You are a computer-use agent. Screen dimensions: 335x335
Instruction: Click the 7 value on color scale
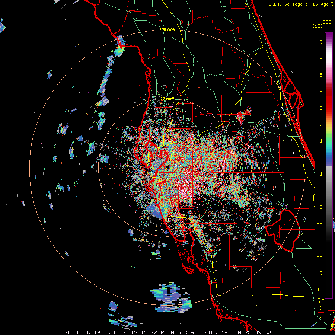click(321, 42)
